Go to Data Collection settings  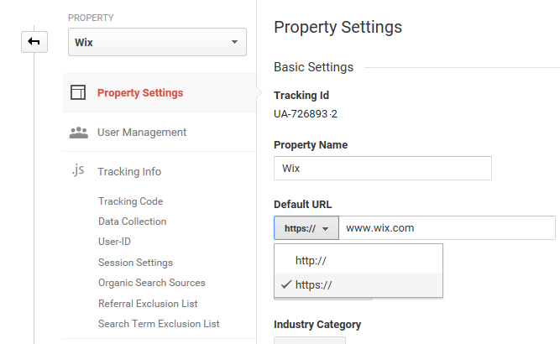(132, 222)
